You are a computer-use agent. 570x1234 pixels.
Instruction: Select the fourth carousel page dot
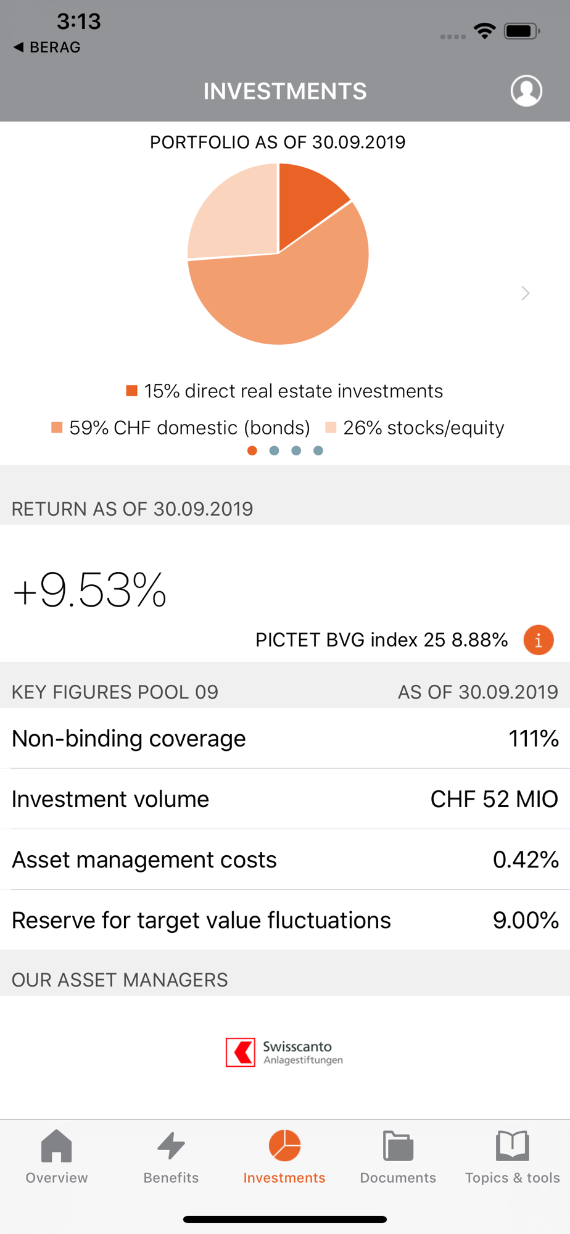[x=318, y=450]
